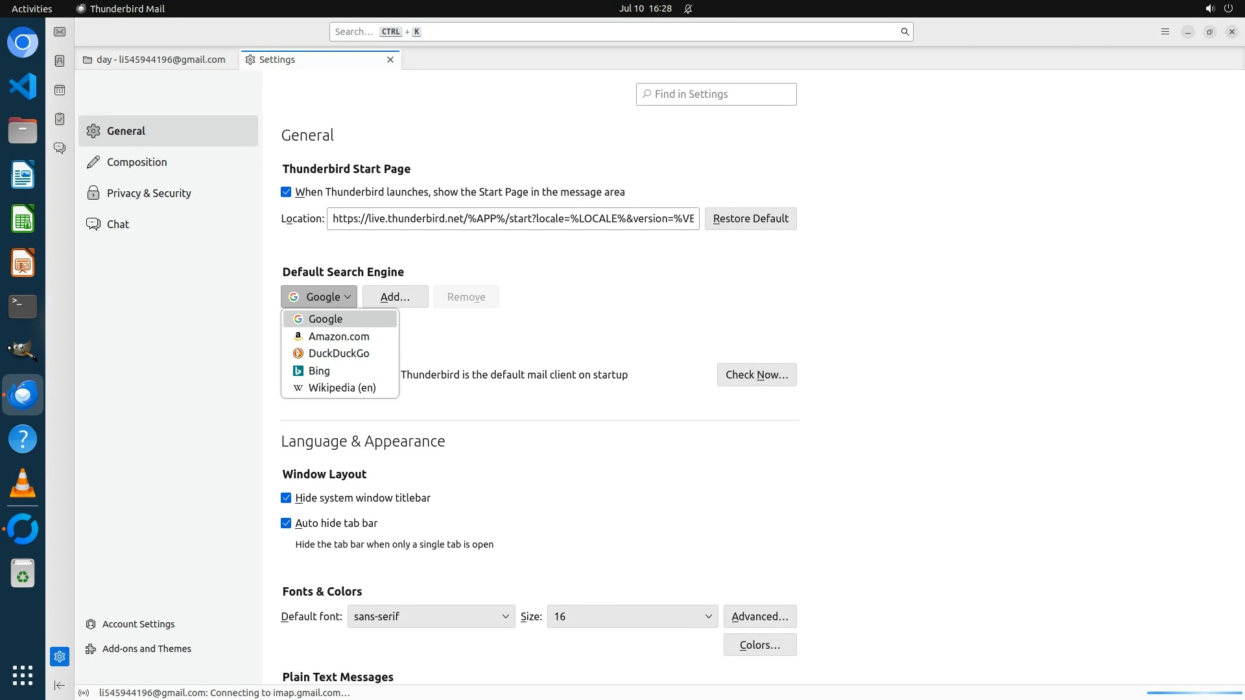
Task: Toggle Auto hide tab bar checkbox
Action: [x=286, y=523]
